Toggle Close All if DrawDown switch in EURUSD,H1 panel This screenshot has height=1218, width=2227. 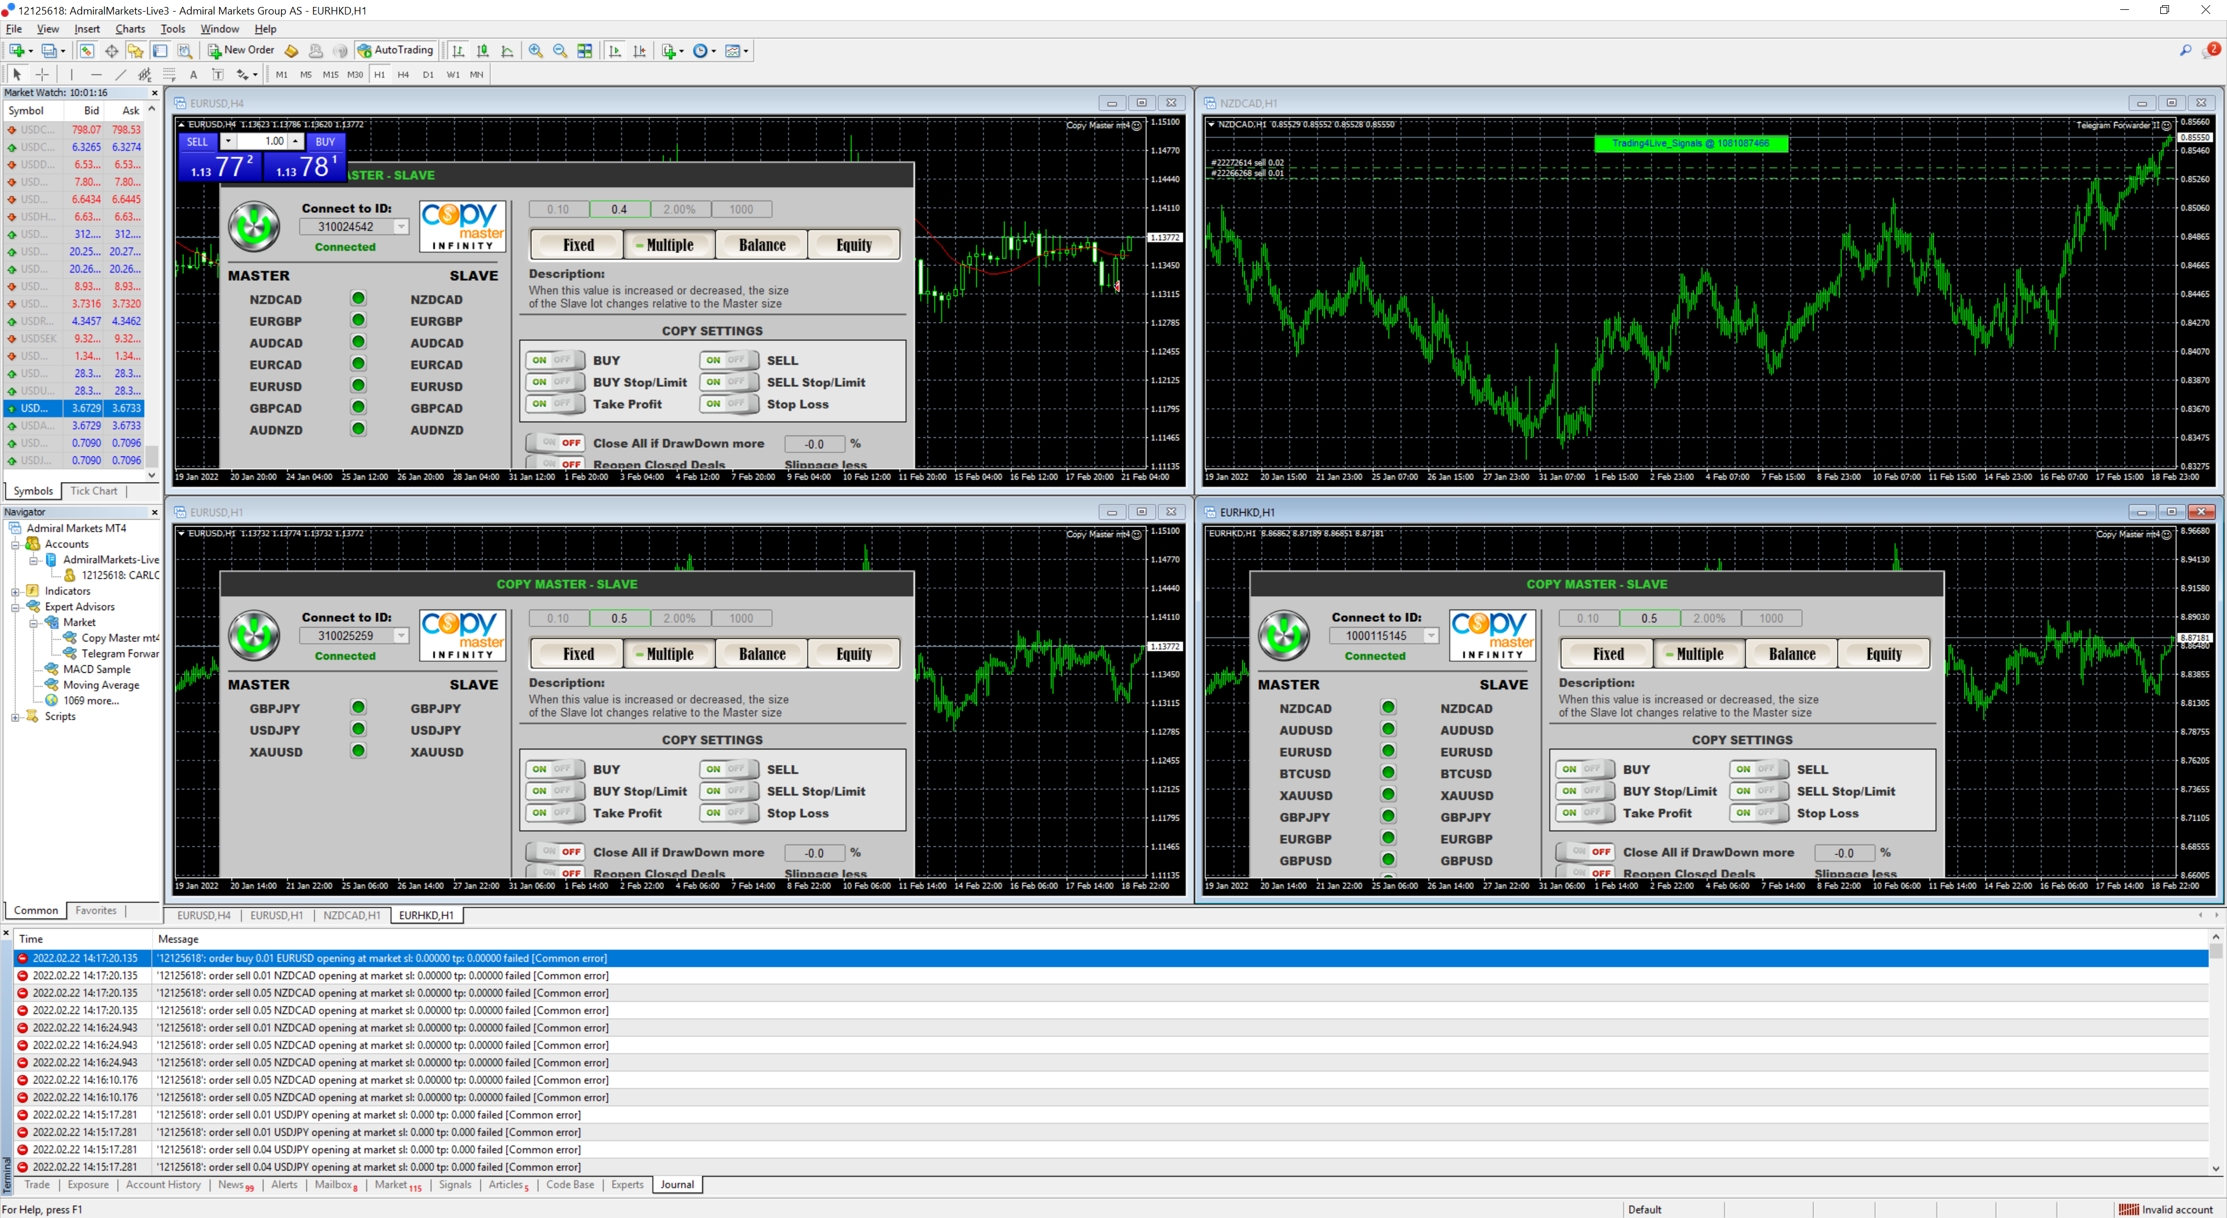tap(555, 851)
